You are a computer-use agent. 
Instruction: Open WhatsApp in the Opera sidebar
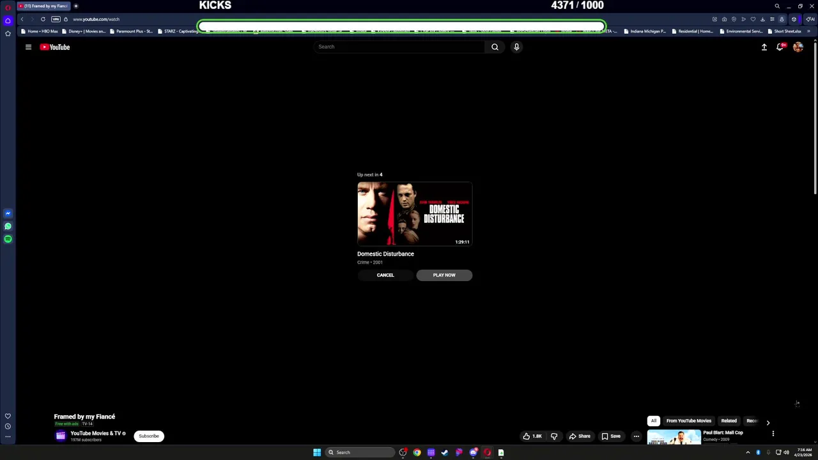pos(8,226)
